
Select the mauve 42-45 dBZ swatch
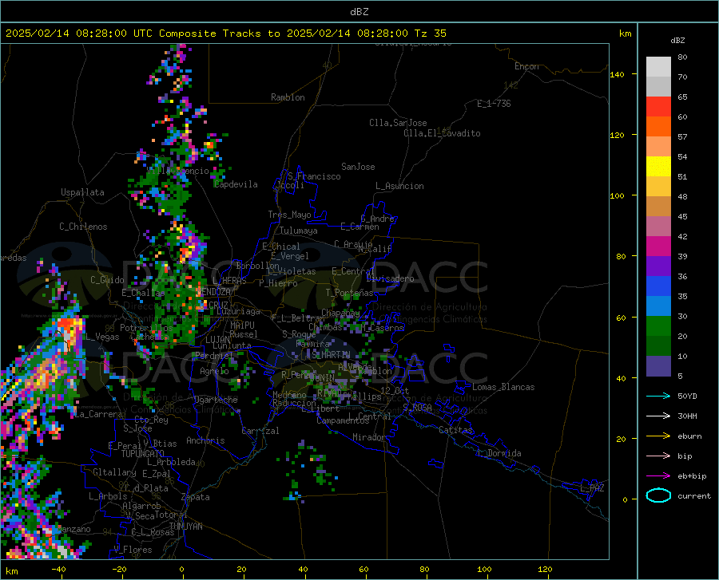pos(658,227)
